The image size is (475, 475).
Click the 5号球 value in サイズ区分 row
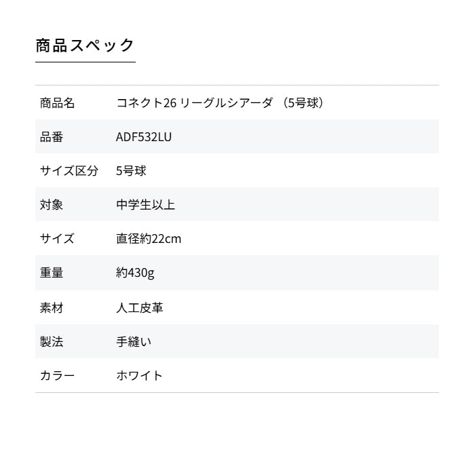131,171
